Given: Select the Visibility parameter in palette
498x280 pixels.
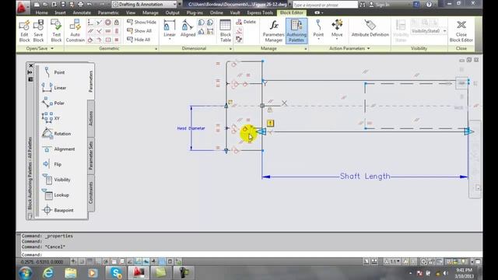Looking at the screenshot, I should coord(57,180).
